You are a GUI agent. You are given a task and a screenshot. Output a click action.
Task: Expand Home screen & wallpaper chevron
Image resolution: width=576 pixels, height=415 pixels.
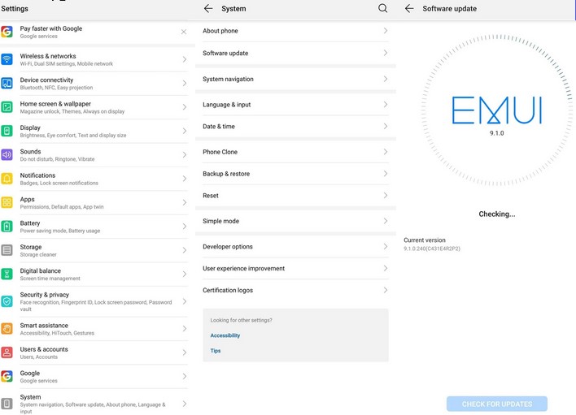pos(185,106)
